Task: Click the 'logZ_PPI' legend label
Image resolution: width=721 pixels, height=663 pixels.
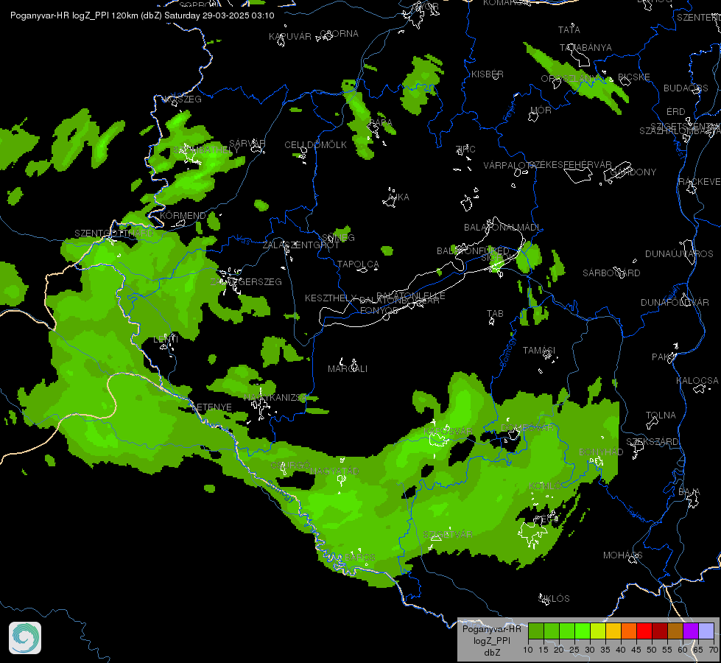Action: click(x=491, y=640)
